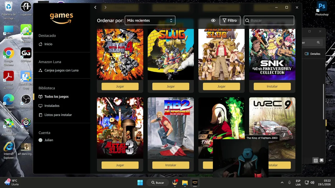Screen dimensions: 335x188
Task: Open Internet Explorer desktop icon
Action: tap(9, 150)
